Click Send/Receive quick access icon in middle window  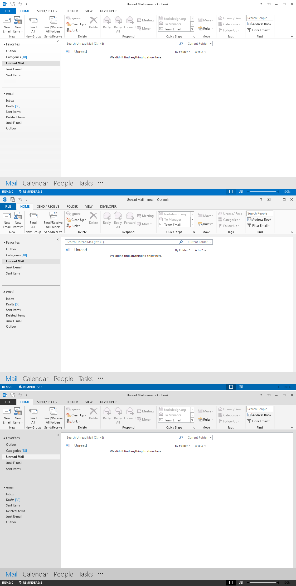pos(12,199)
